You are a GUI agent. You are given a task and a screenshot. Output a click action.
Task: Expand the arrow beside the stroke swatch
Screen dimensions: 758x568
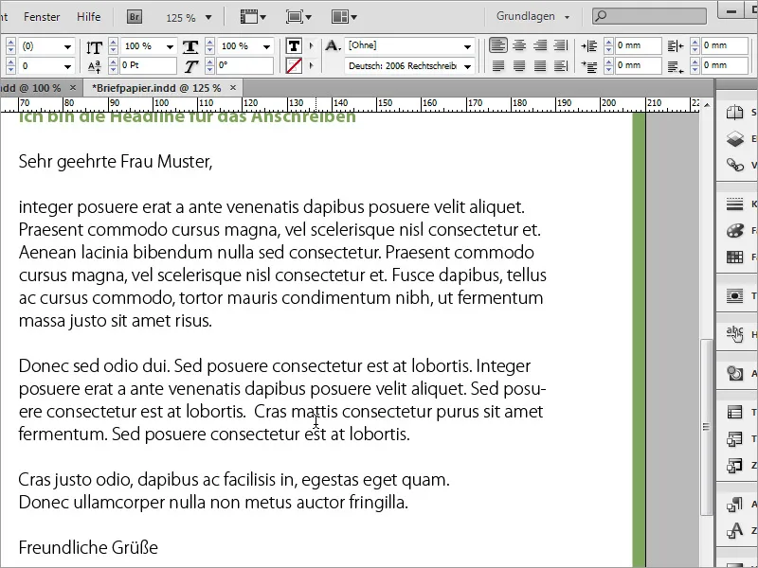[312, 64]
